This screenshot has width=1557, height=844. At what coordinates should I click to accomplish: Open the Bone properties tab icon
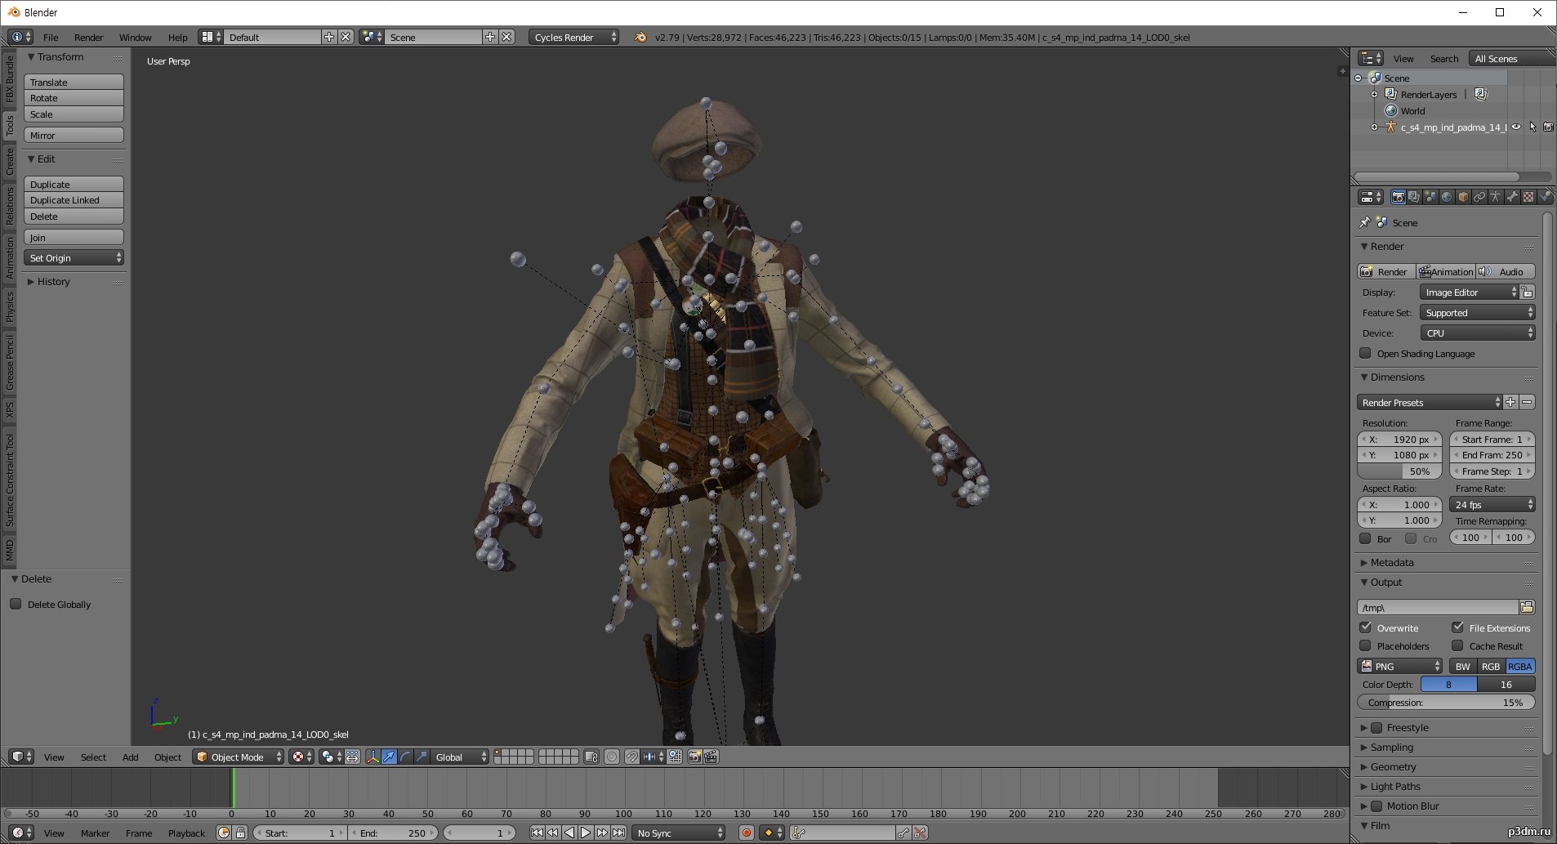coord(1512,197)
